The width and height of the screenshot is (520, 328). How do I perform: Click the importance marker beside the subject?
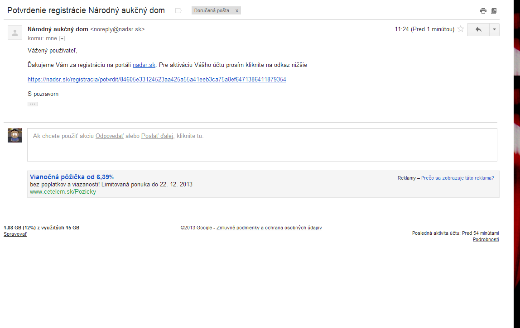178,11
